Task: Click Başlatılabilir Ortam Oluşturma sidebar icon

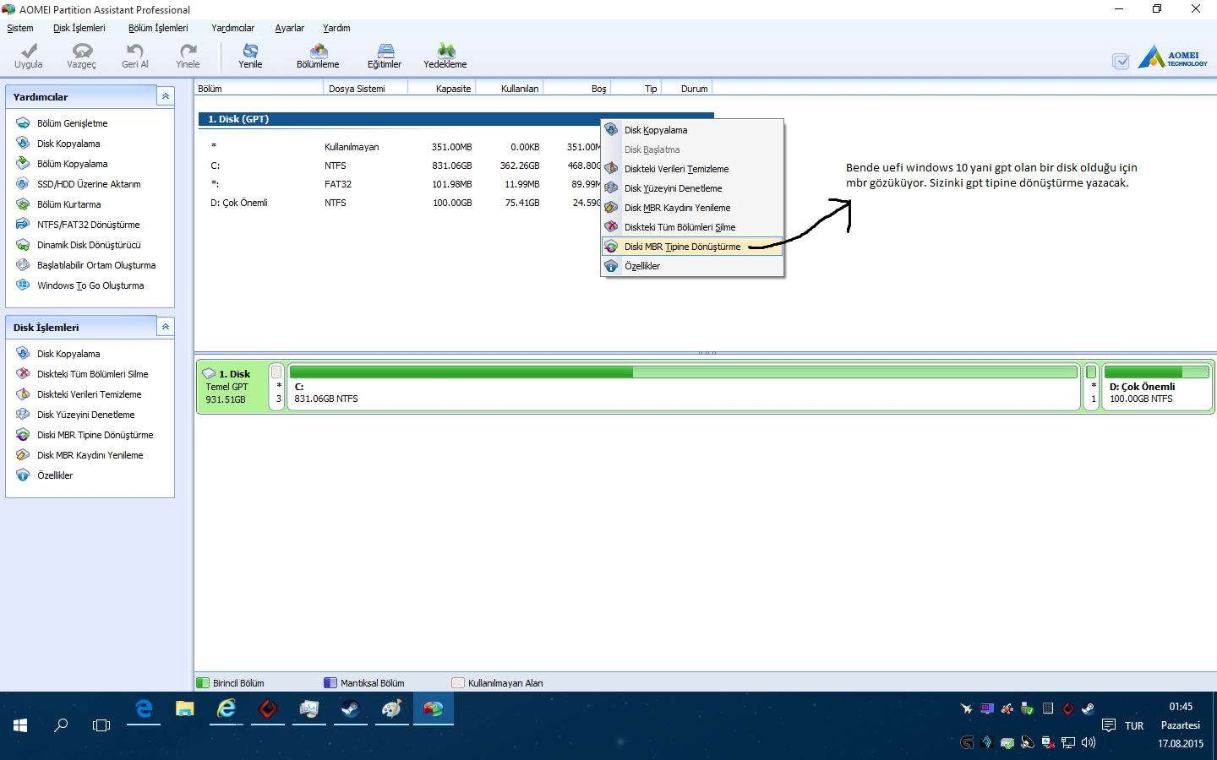Action: (23, 265)
